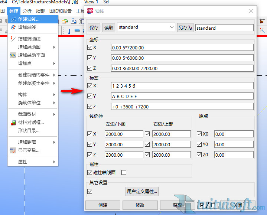Select 形状目录 from the 建模 menu

click(x=29, y=131)
